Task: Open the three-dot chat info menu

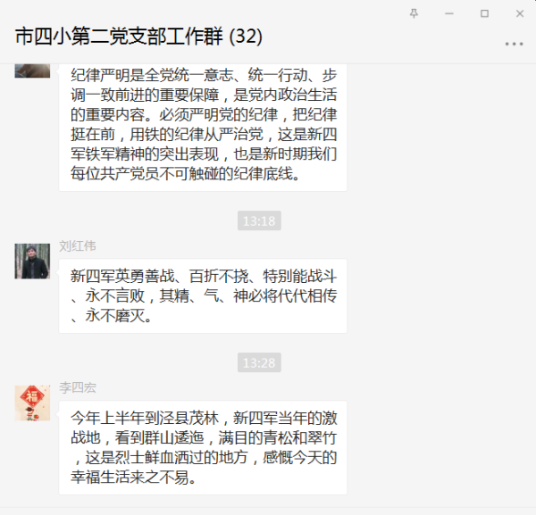Action: 515,44
